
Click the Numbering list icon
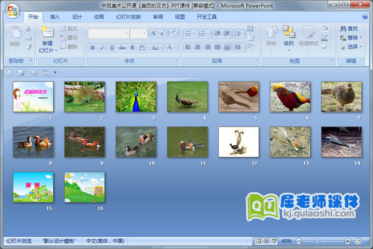click(x=203, y=34)
